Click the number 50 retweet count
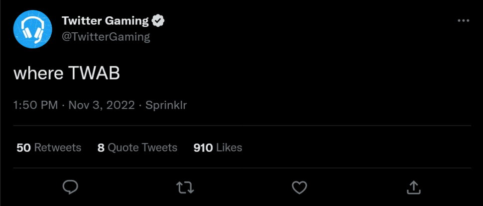Image resolution: width=483 pixels, height=206 pixels. (23, 147)
